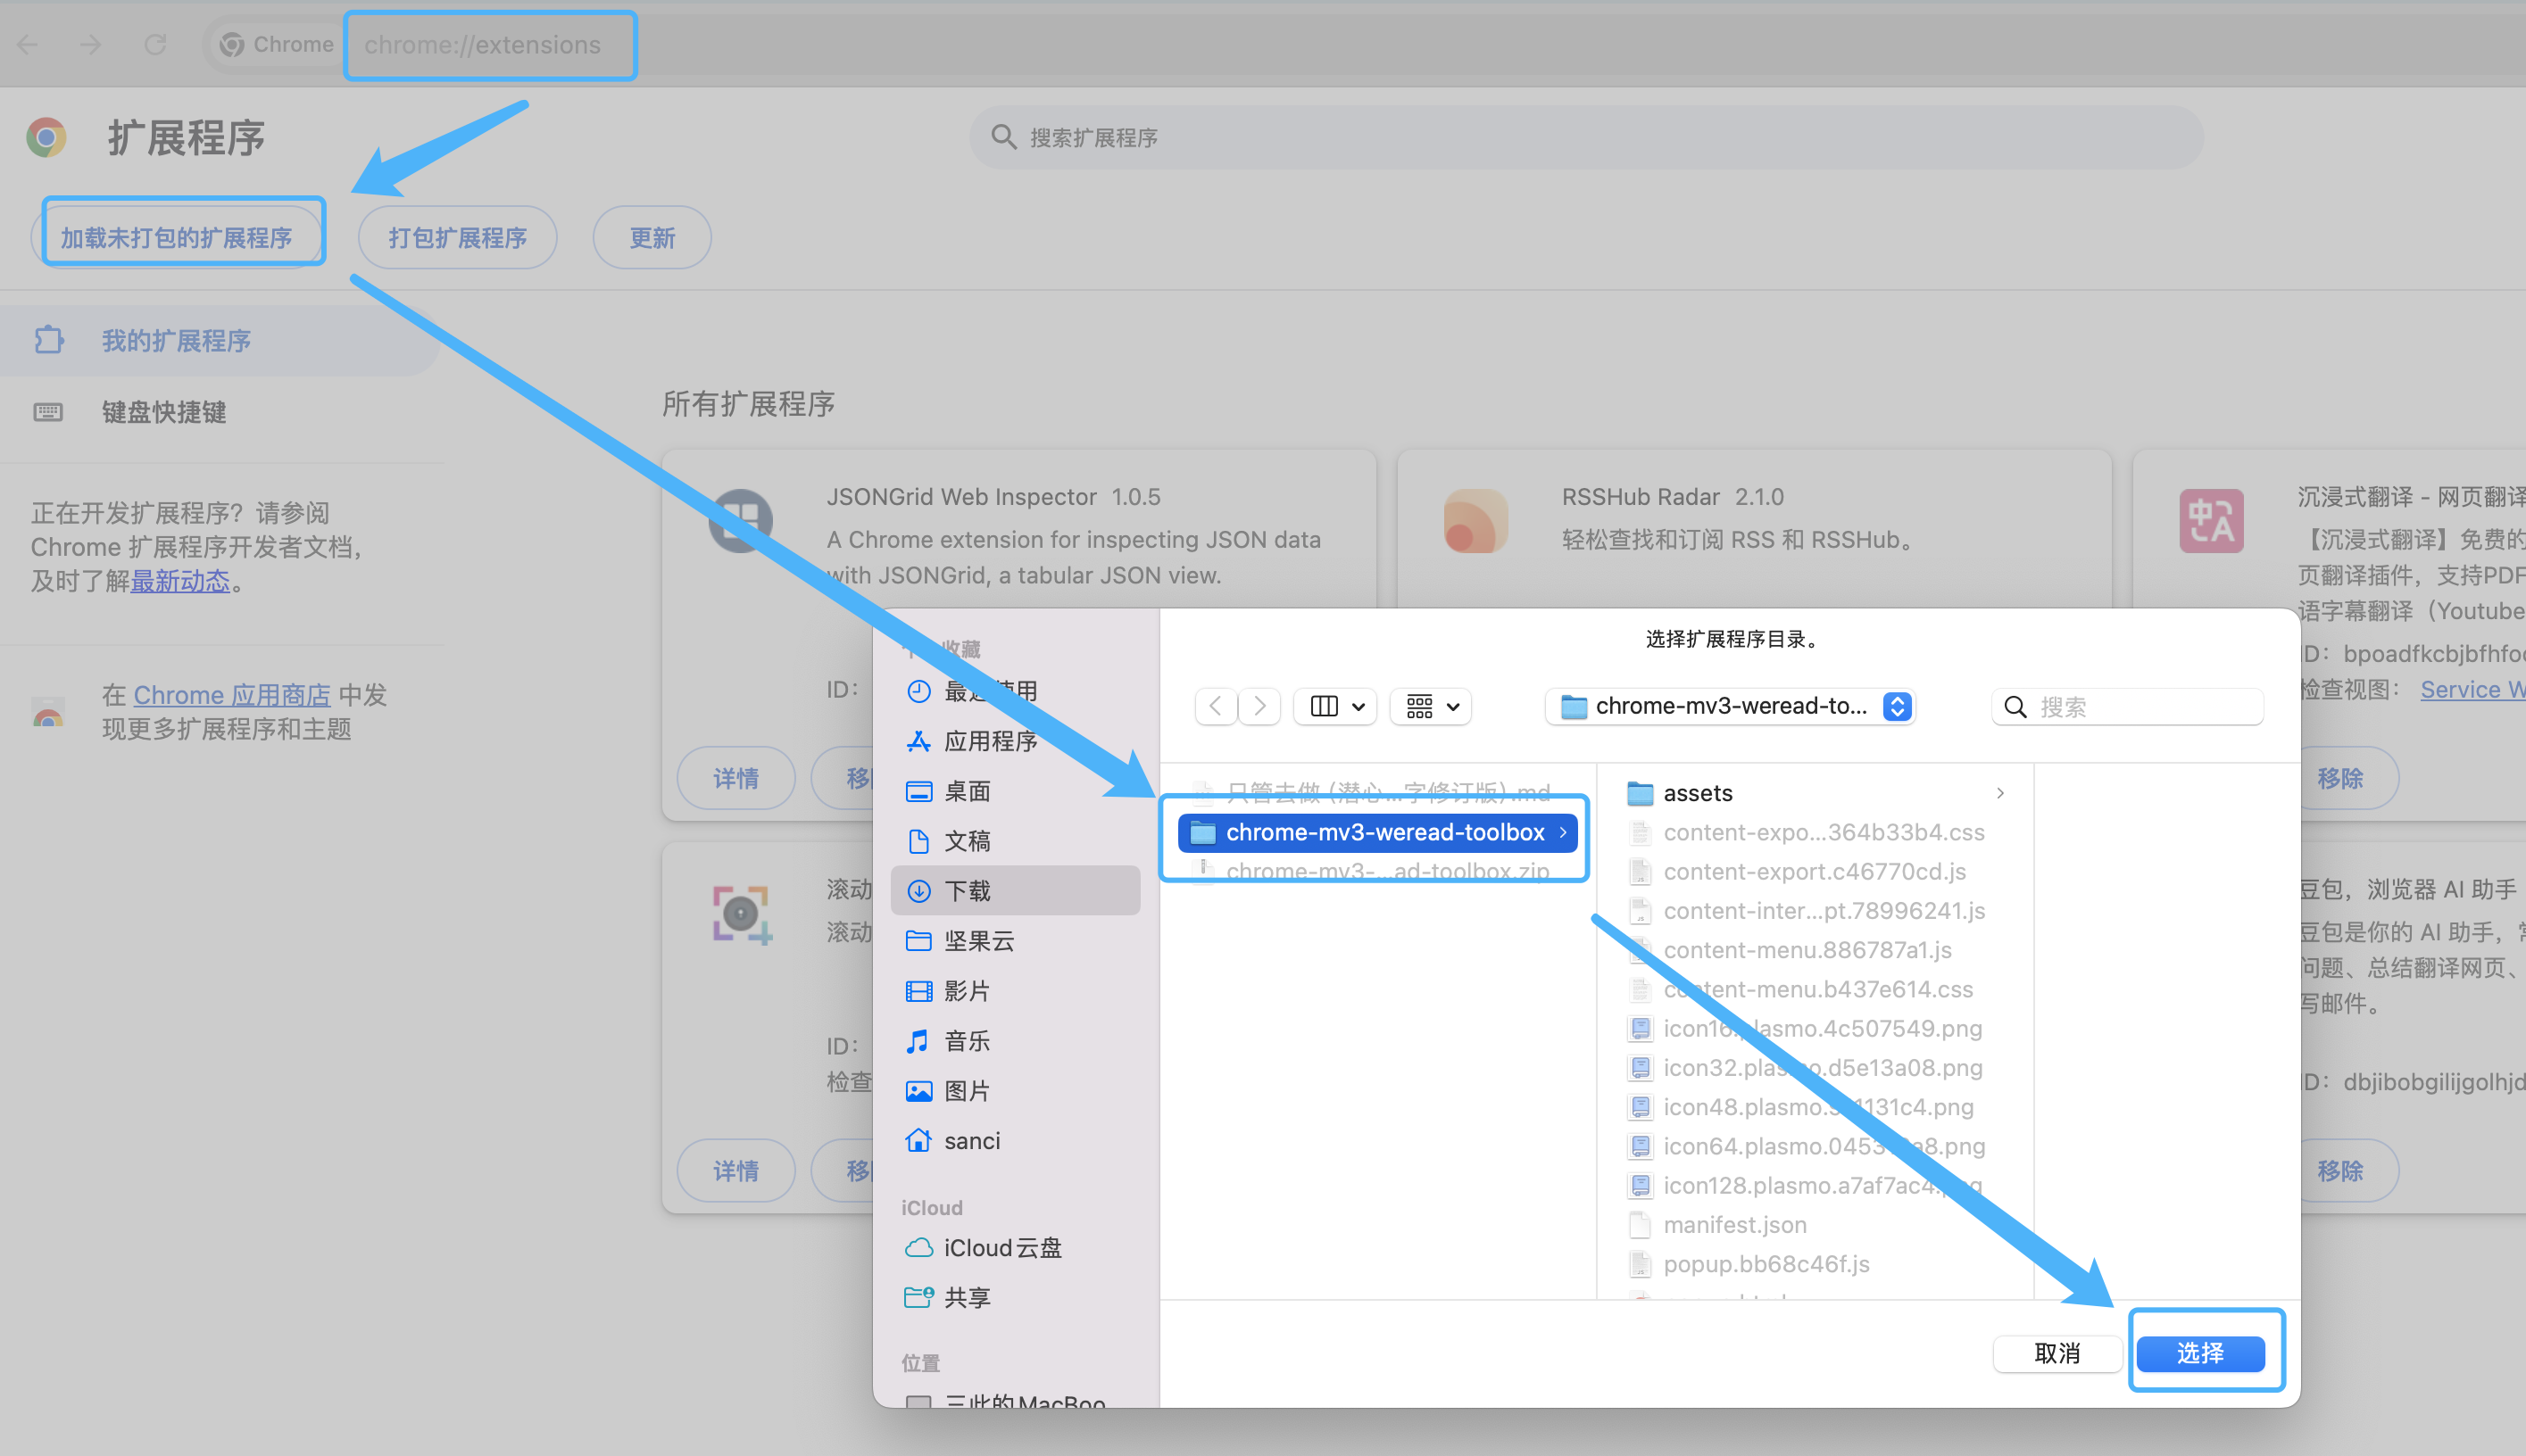Viewport: 2526px width, 1456px height.
Task: Click the 沉浸式翻译 extension icon
Action: click(x=2211, y=520)
